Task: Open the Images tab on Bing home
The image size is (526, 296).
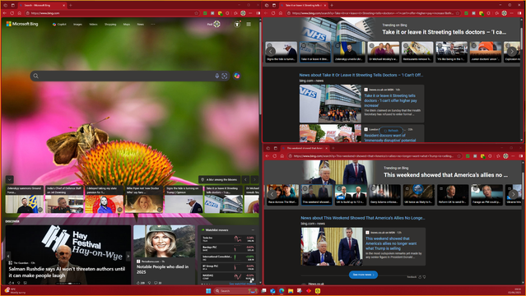Action: click(x=77, y=24)
